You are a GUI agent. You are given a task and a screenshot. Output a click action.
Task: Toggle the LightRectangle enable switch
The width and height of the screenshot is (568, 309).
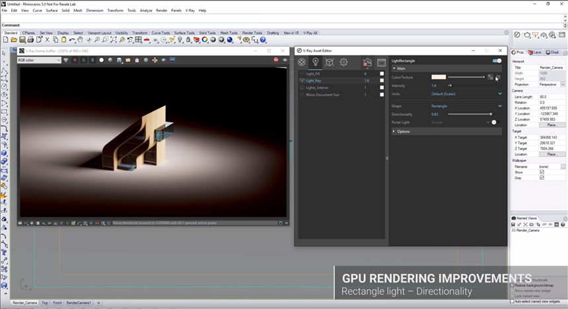[x=497, y=61]
